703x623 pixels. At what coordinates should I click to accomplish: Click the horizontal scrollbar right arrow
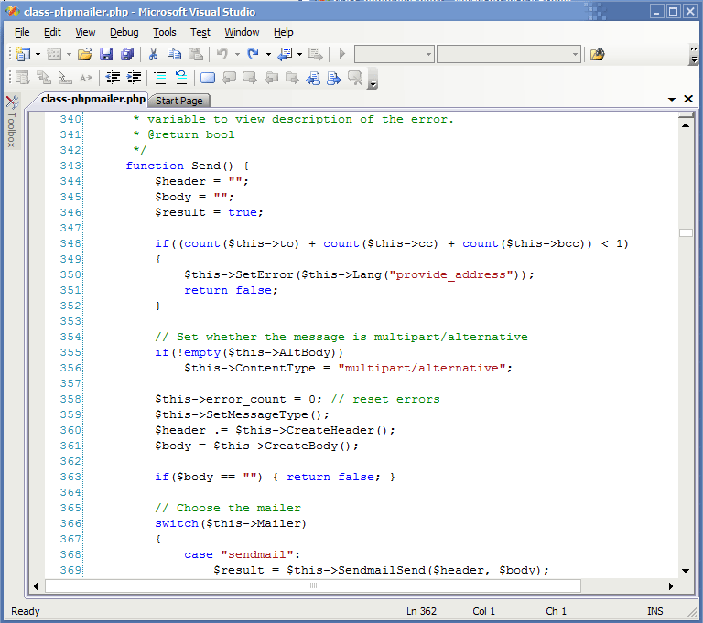coord(671,586)
